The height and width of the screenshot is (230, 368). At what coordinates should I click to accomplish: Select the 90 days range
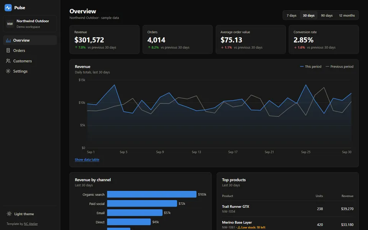tap(327, 15)
